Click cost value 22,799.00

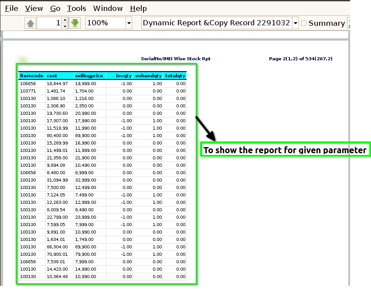tap(57, 217)
